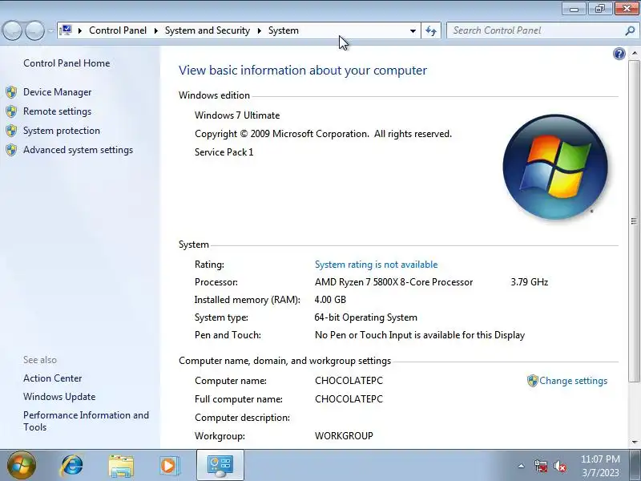Screen dimensions: 641x481
Task: Click the muted volume tray icon
Action: (x=559, y=466)
